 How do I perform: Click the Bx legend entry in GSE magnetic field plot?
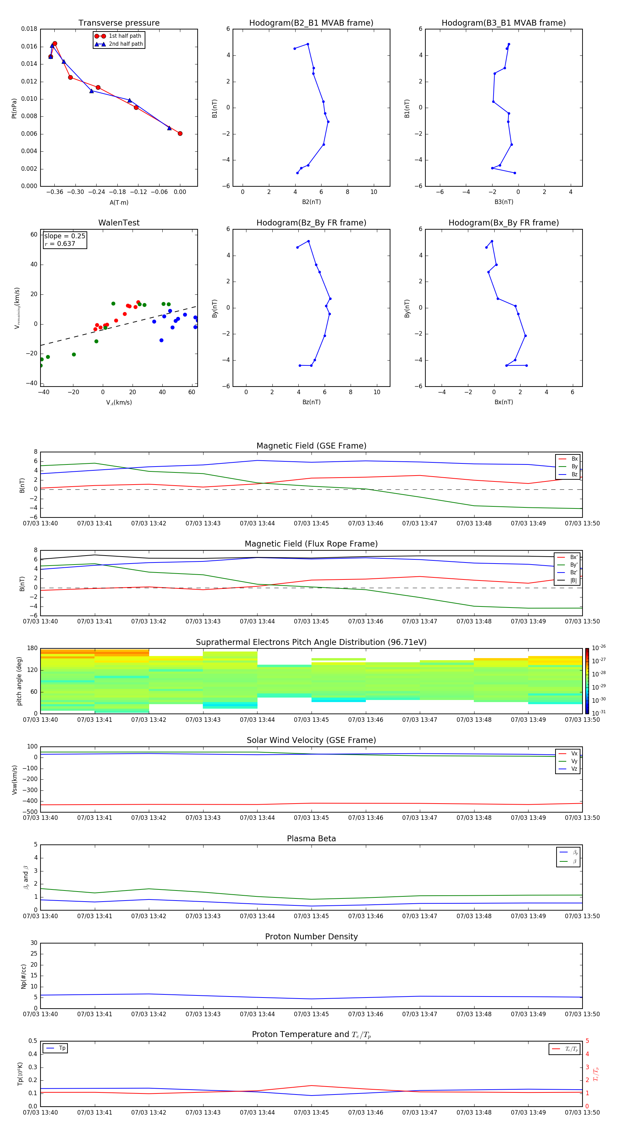point(568,459)
